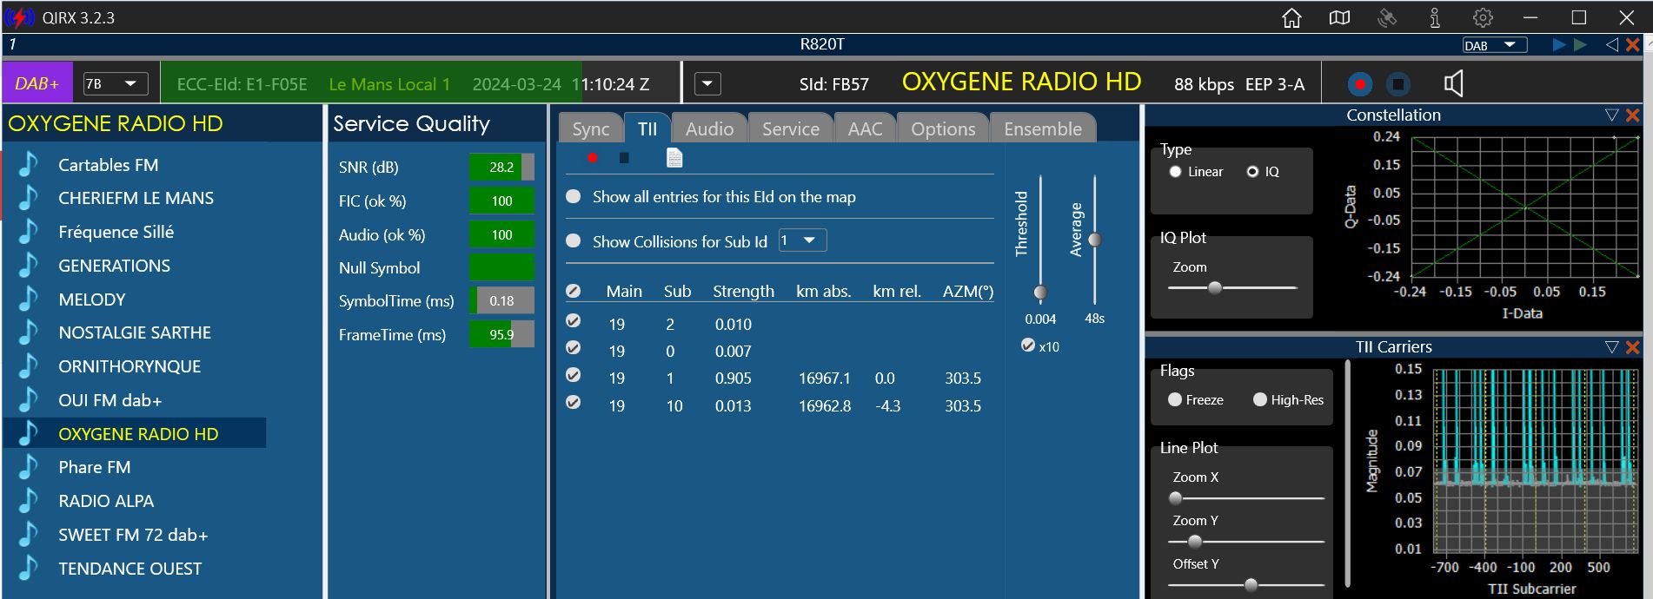
Task: Enable Show all entries for this EId
Action: point(574,197)
